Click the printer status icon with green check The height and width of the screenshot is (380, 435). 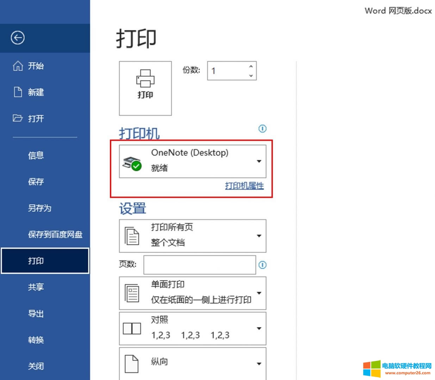coord(131,163)
